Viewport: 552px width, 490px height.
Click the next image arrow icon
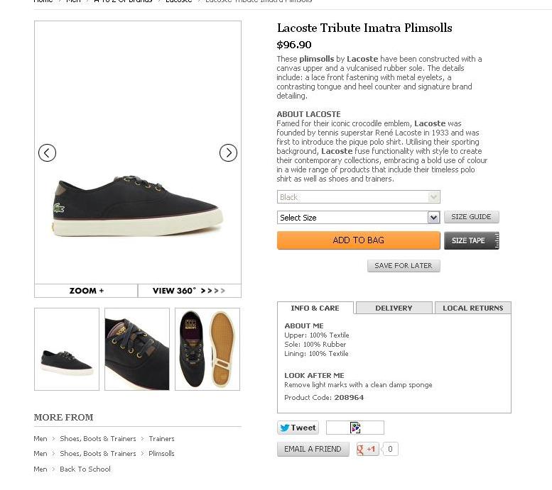(x=228, y=152)
